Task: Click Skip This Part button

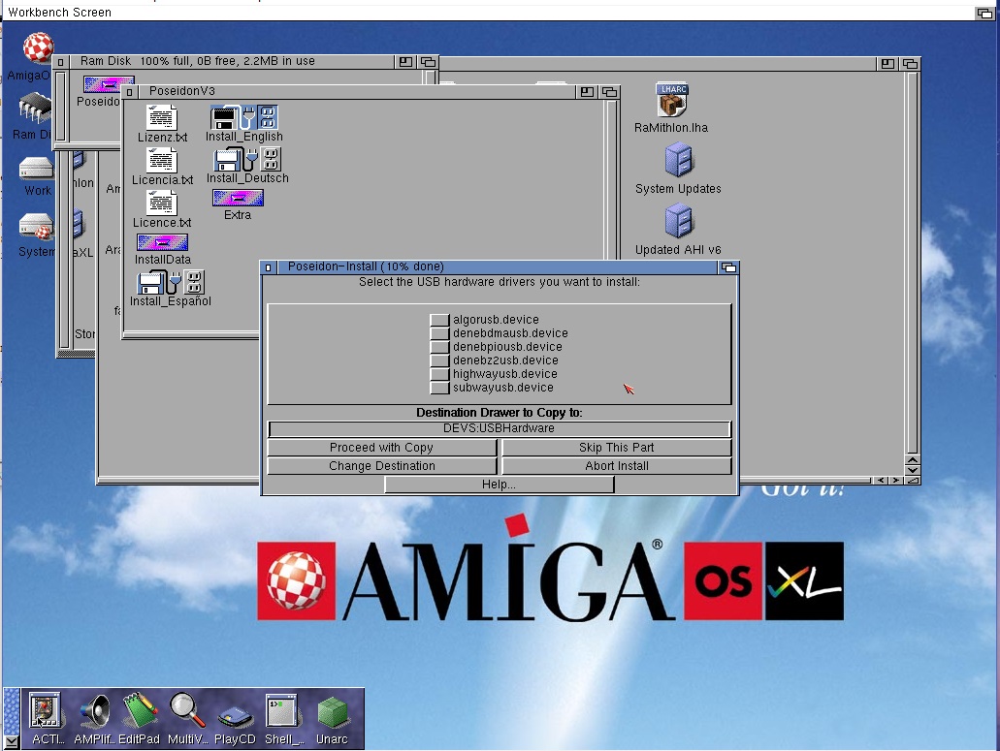Action: (x=616, y=447)
